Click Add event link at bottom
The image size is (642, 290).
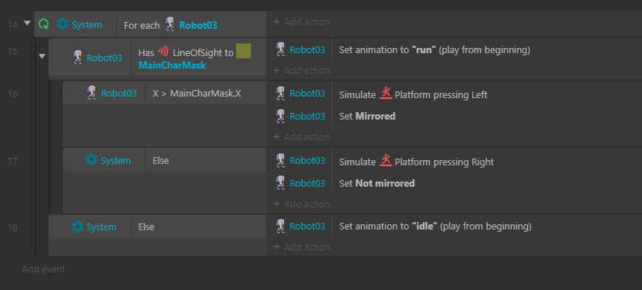(44, 269)
